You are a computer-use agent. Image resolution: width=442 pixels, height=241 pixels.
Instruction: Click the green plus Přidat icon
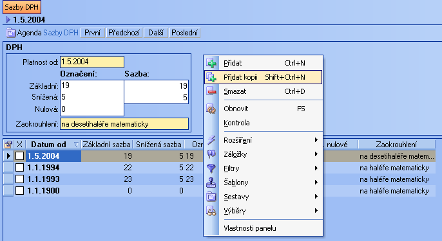(211, 63)
